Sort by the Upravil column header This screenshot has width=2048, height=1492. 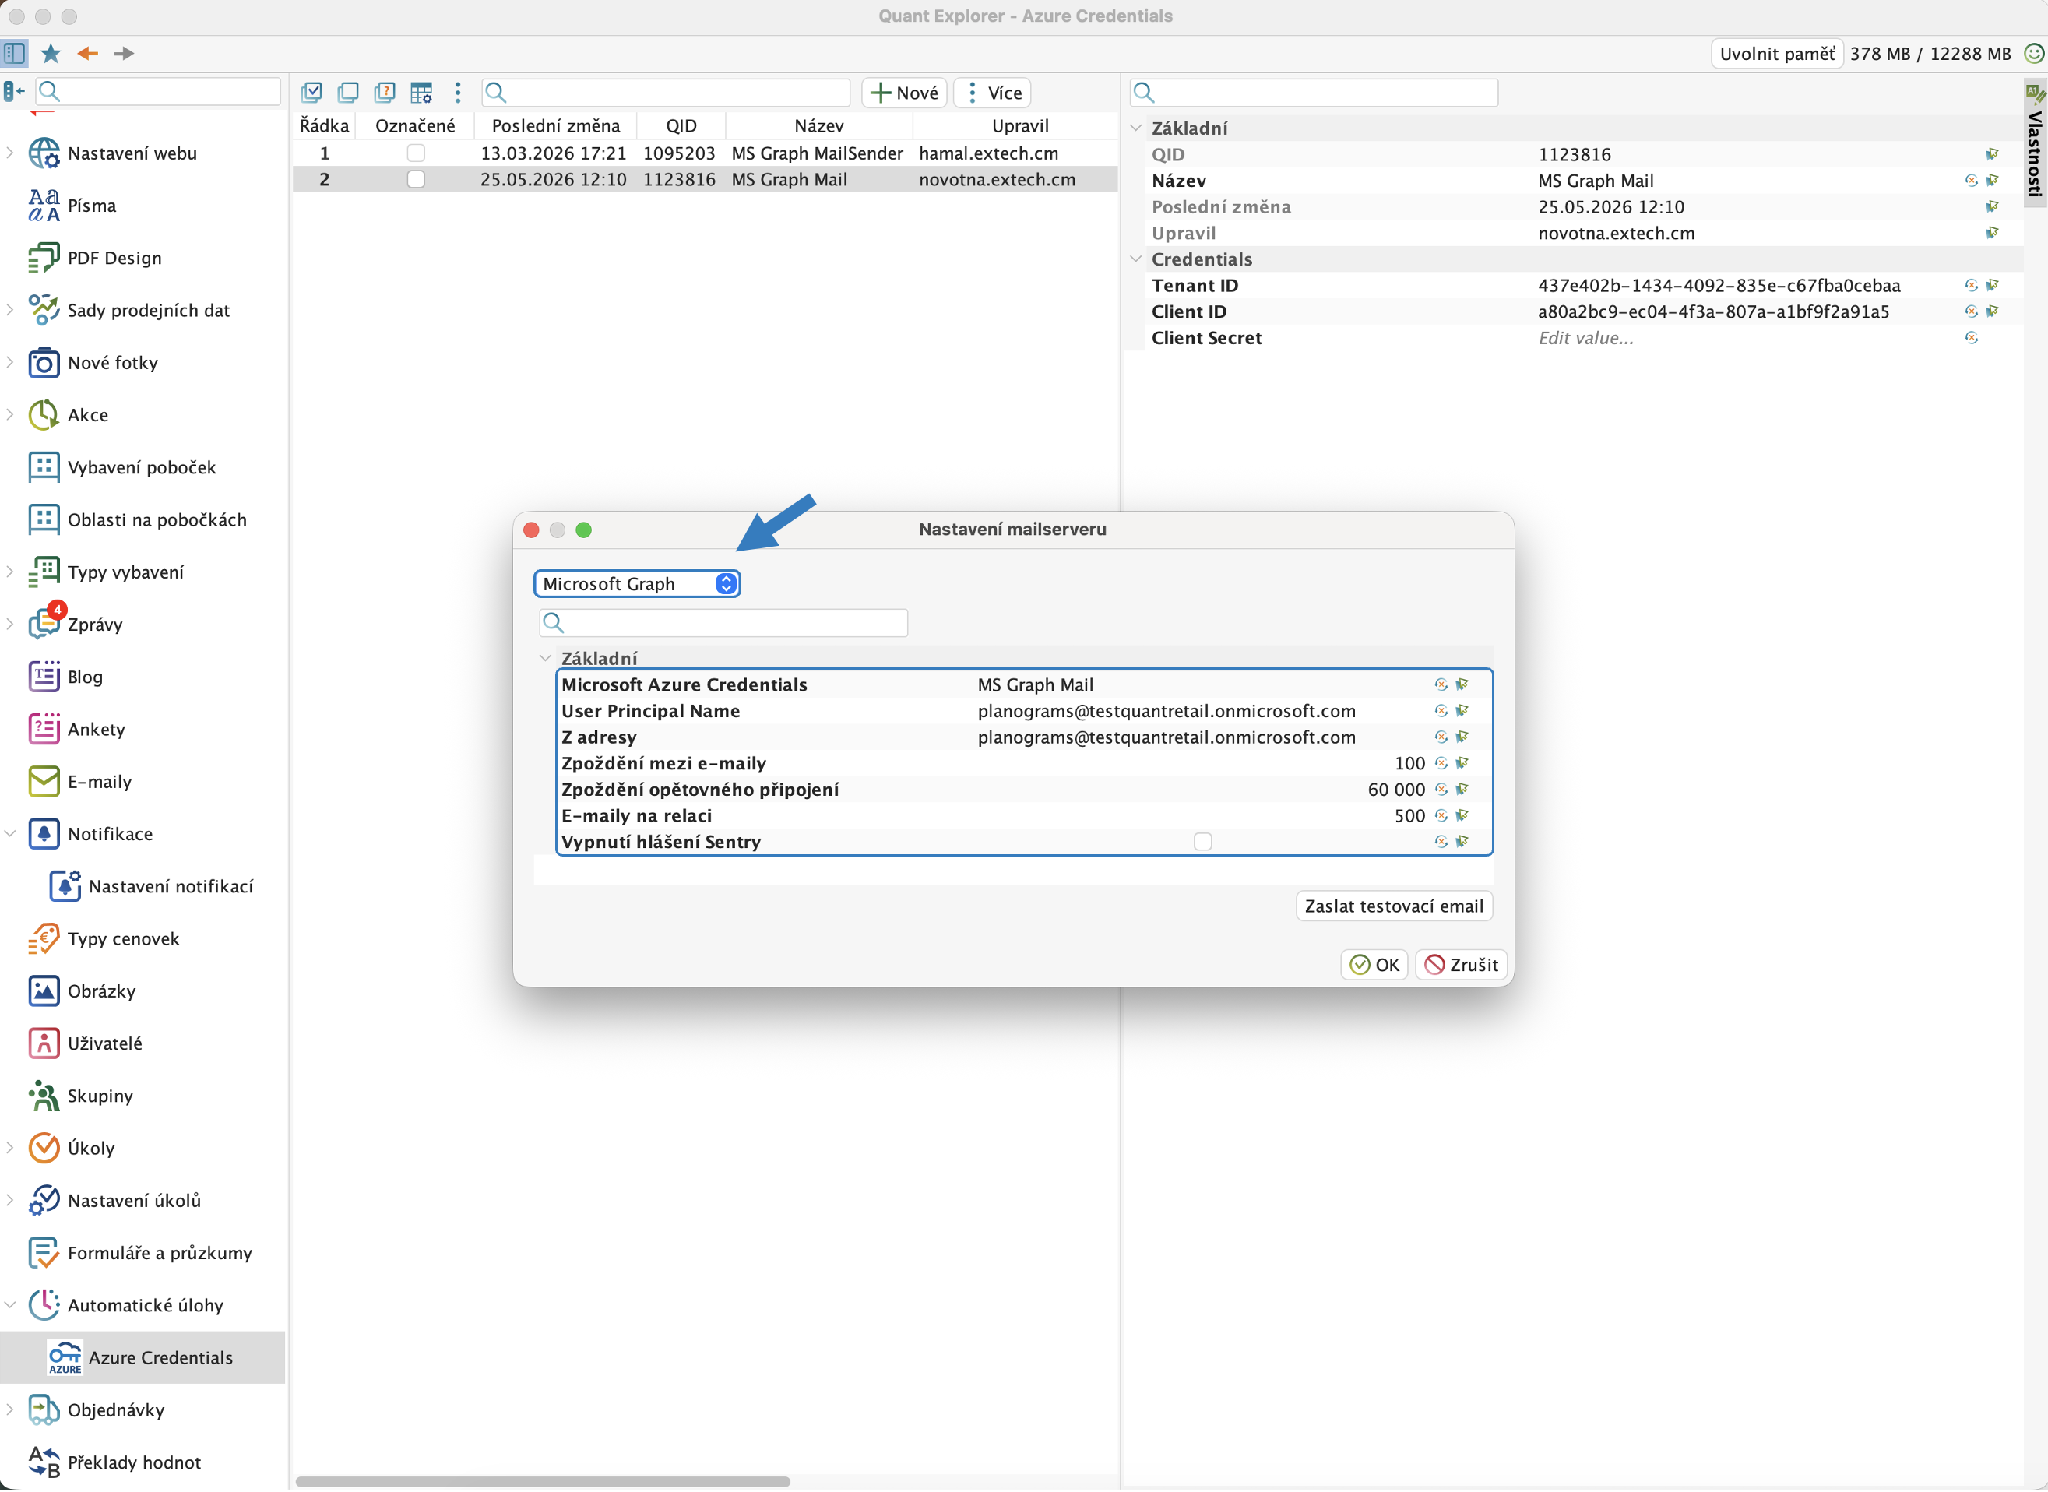(1019, 125)
